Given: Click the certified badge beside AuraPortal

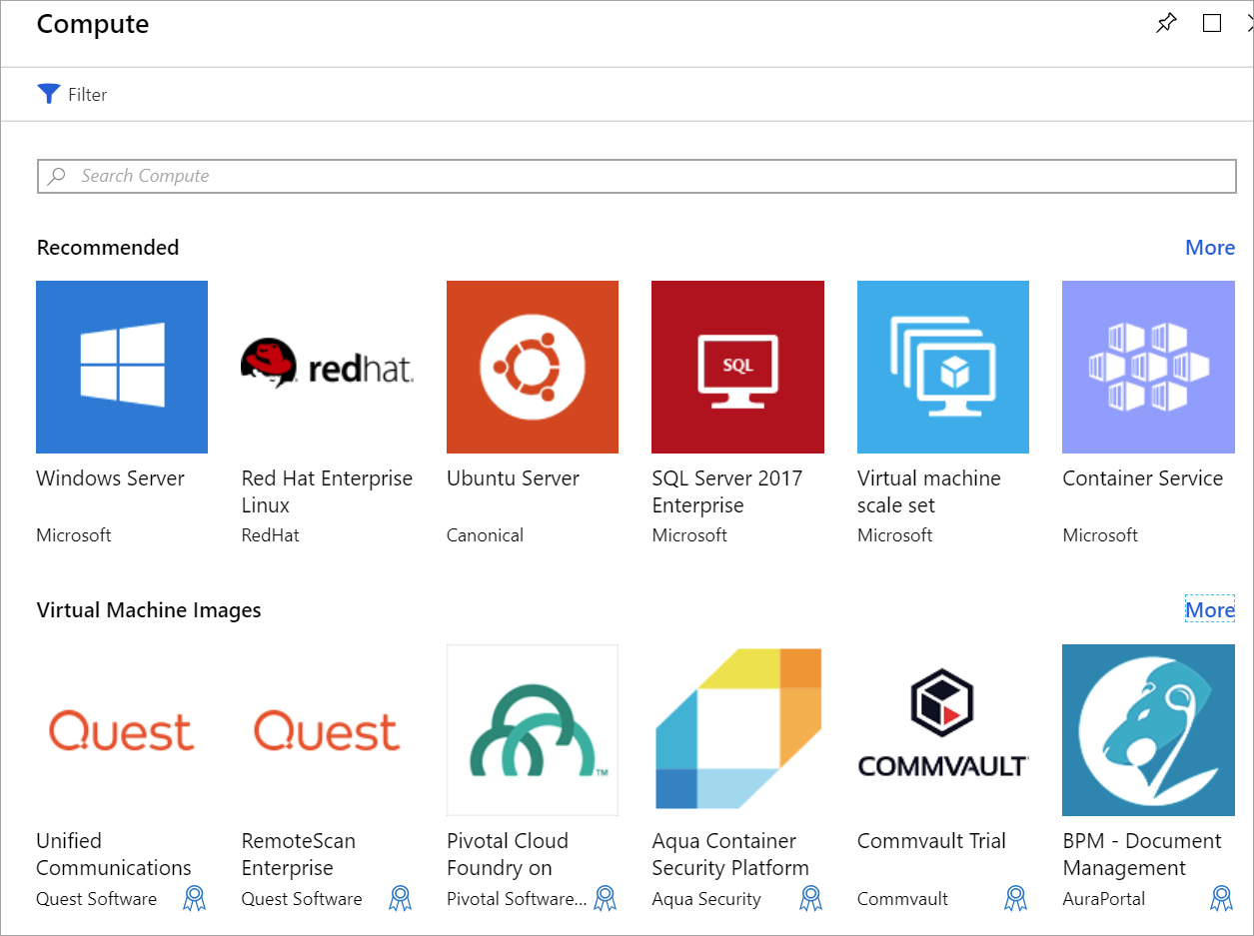Looking at the screenshot, I should click(x=1221, y=899).
